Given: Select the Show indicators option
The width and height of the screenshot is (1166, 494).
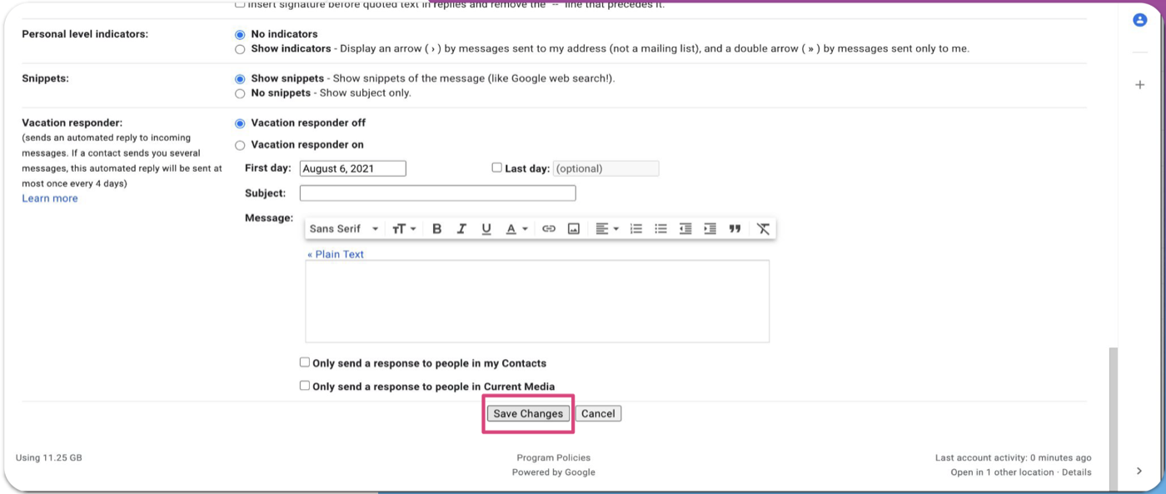Looking at the screenshot, I should pos(240,49).
